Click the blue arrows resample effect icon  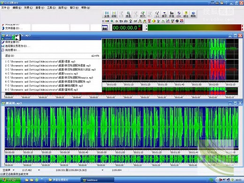click(168, 21)
